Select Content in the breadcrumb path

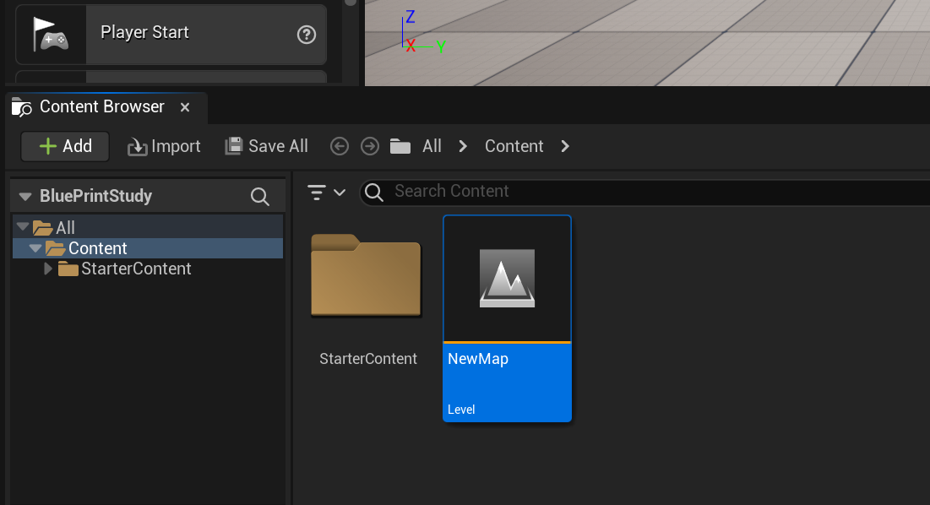pyautogui.click(x=514, y=146)
